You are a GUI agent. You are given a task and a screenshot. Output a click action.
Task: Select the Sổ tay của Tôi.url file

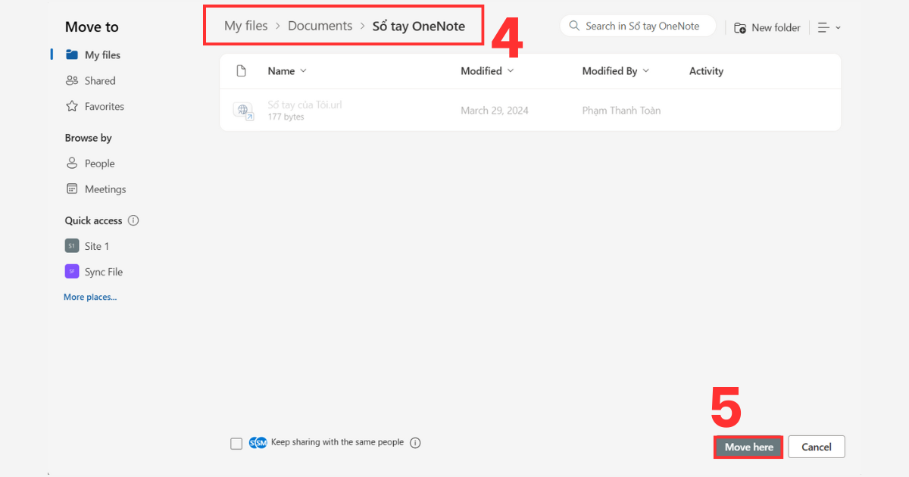pos(305,104)
